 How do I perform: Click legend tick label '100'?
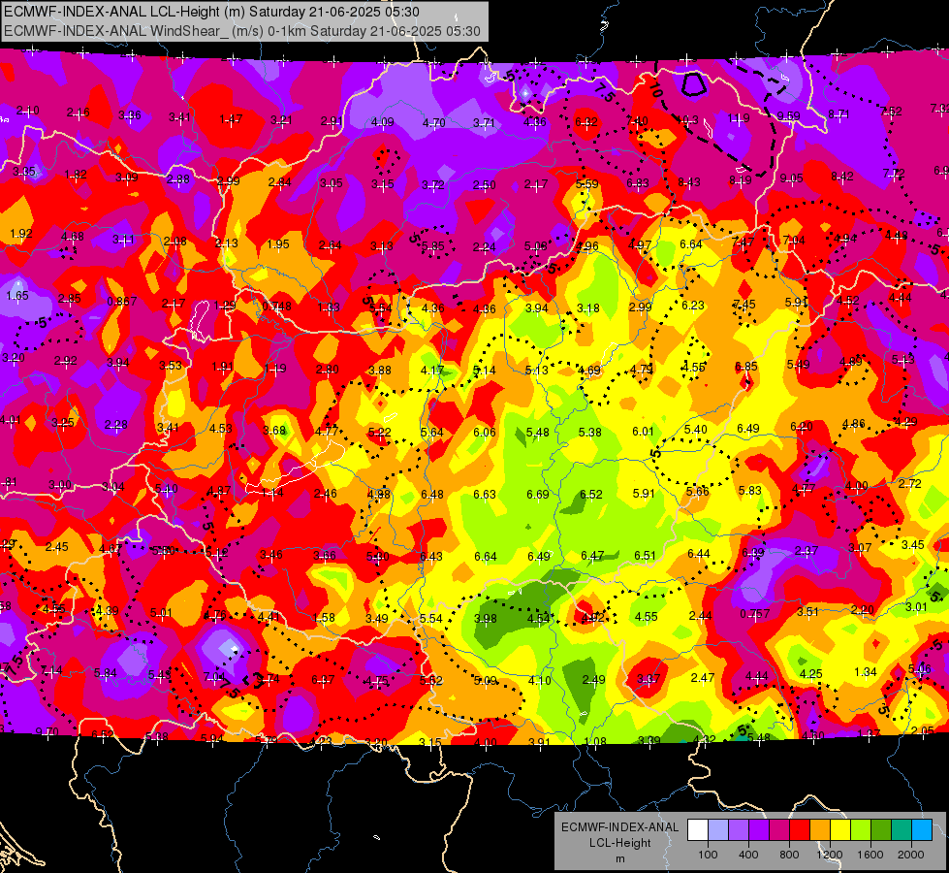(x=708, y=855)
